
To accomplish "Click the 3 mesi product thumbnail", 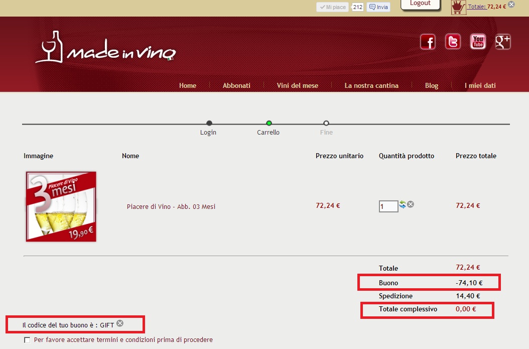I will click(61, 206).
